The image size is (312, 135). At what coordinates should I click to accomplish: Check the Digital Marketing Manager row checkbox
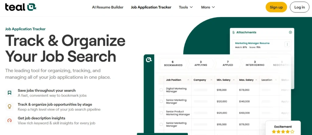point(161,90)
